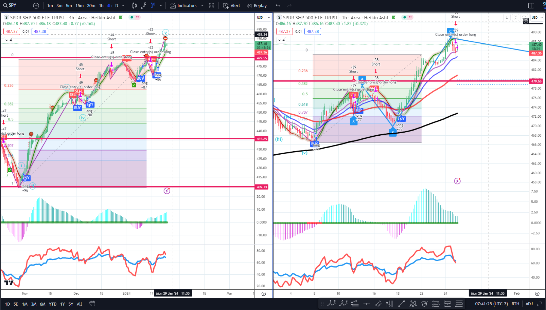Open timezone menu 07:41:25 (UTC-7)
546x310 pixels.
pos(491,304)
